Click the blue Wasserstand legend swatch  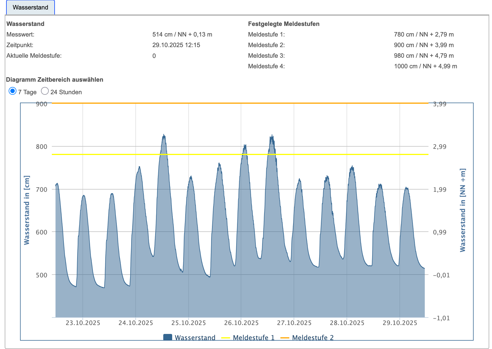[x=167, y=338]
